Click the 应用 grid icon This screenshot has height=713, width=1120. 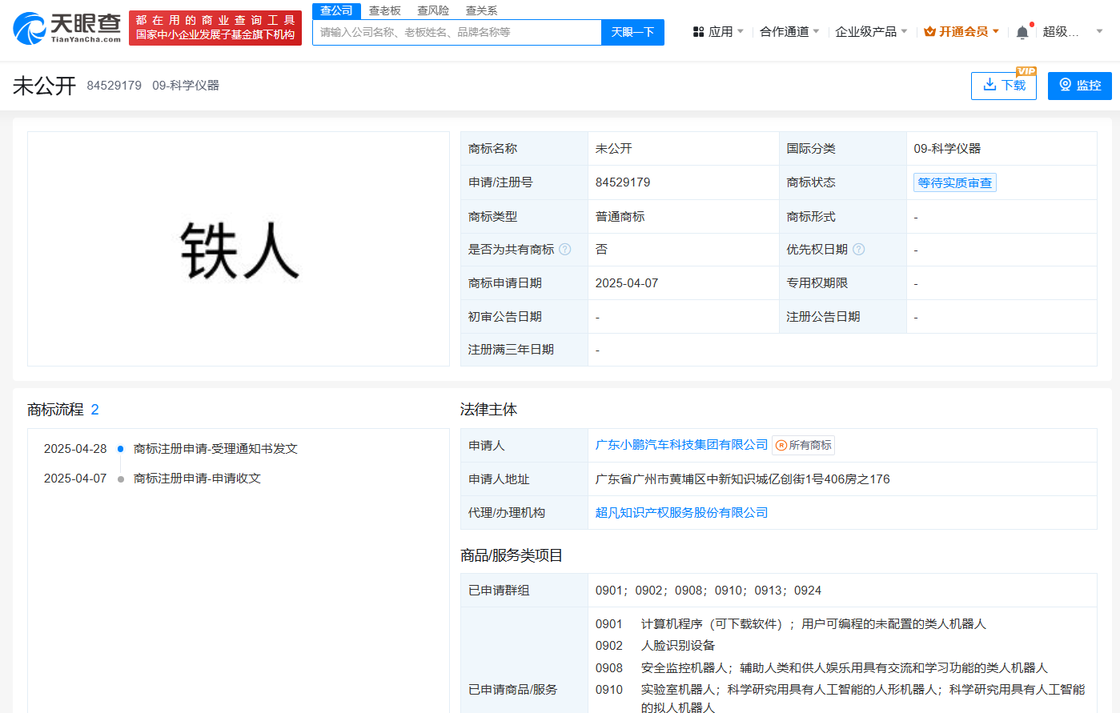point(699,30)
